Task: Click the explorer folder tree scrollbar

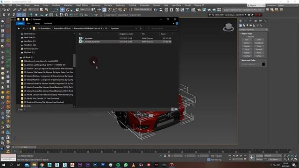Action: pyautogui.click(x=74, y=61)
